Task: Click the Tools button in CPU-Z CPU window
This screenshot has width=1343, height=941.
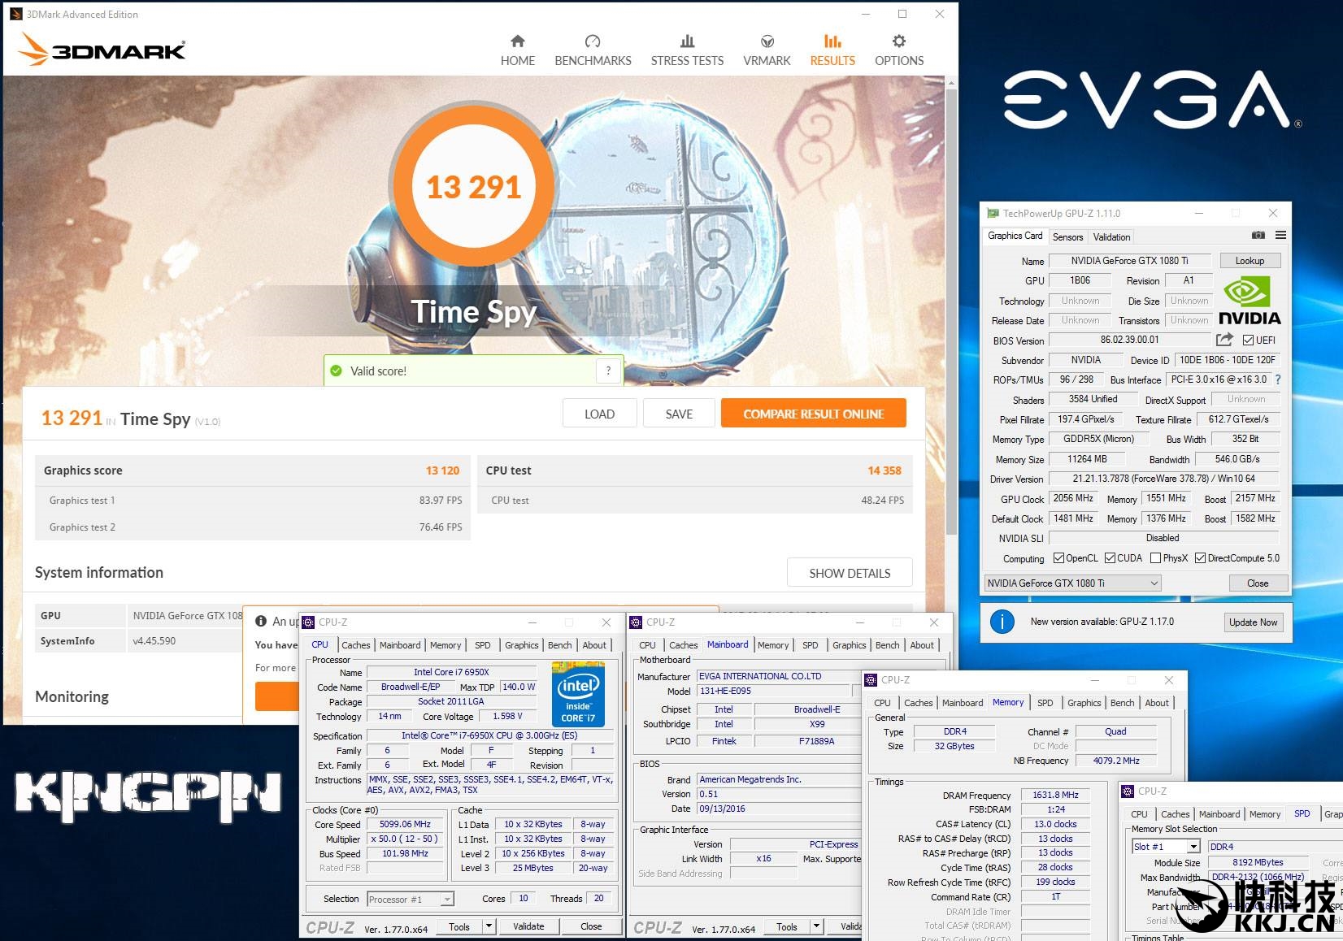Action: [459, 926]
